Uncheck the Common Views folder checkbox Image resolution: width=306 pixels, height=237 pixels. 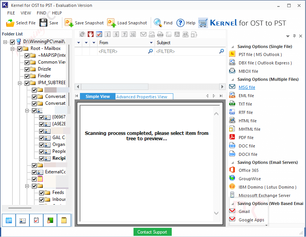(27, 62)
